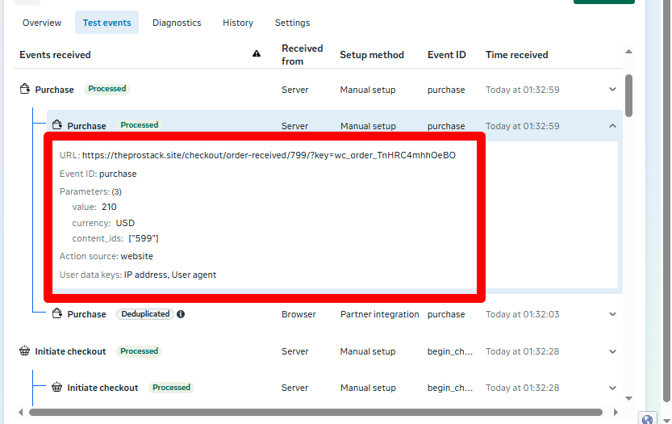Collapse the expanded Purchase server event
This screenshot has width=672, height=424.
click(x=612, y=126)
